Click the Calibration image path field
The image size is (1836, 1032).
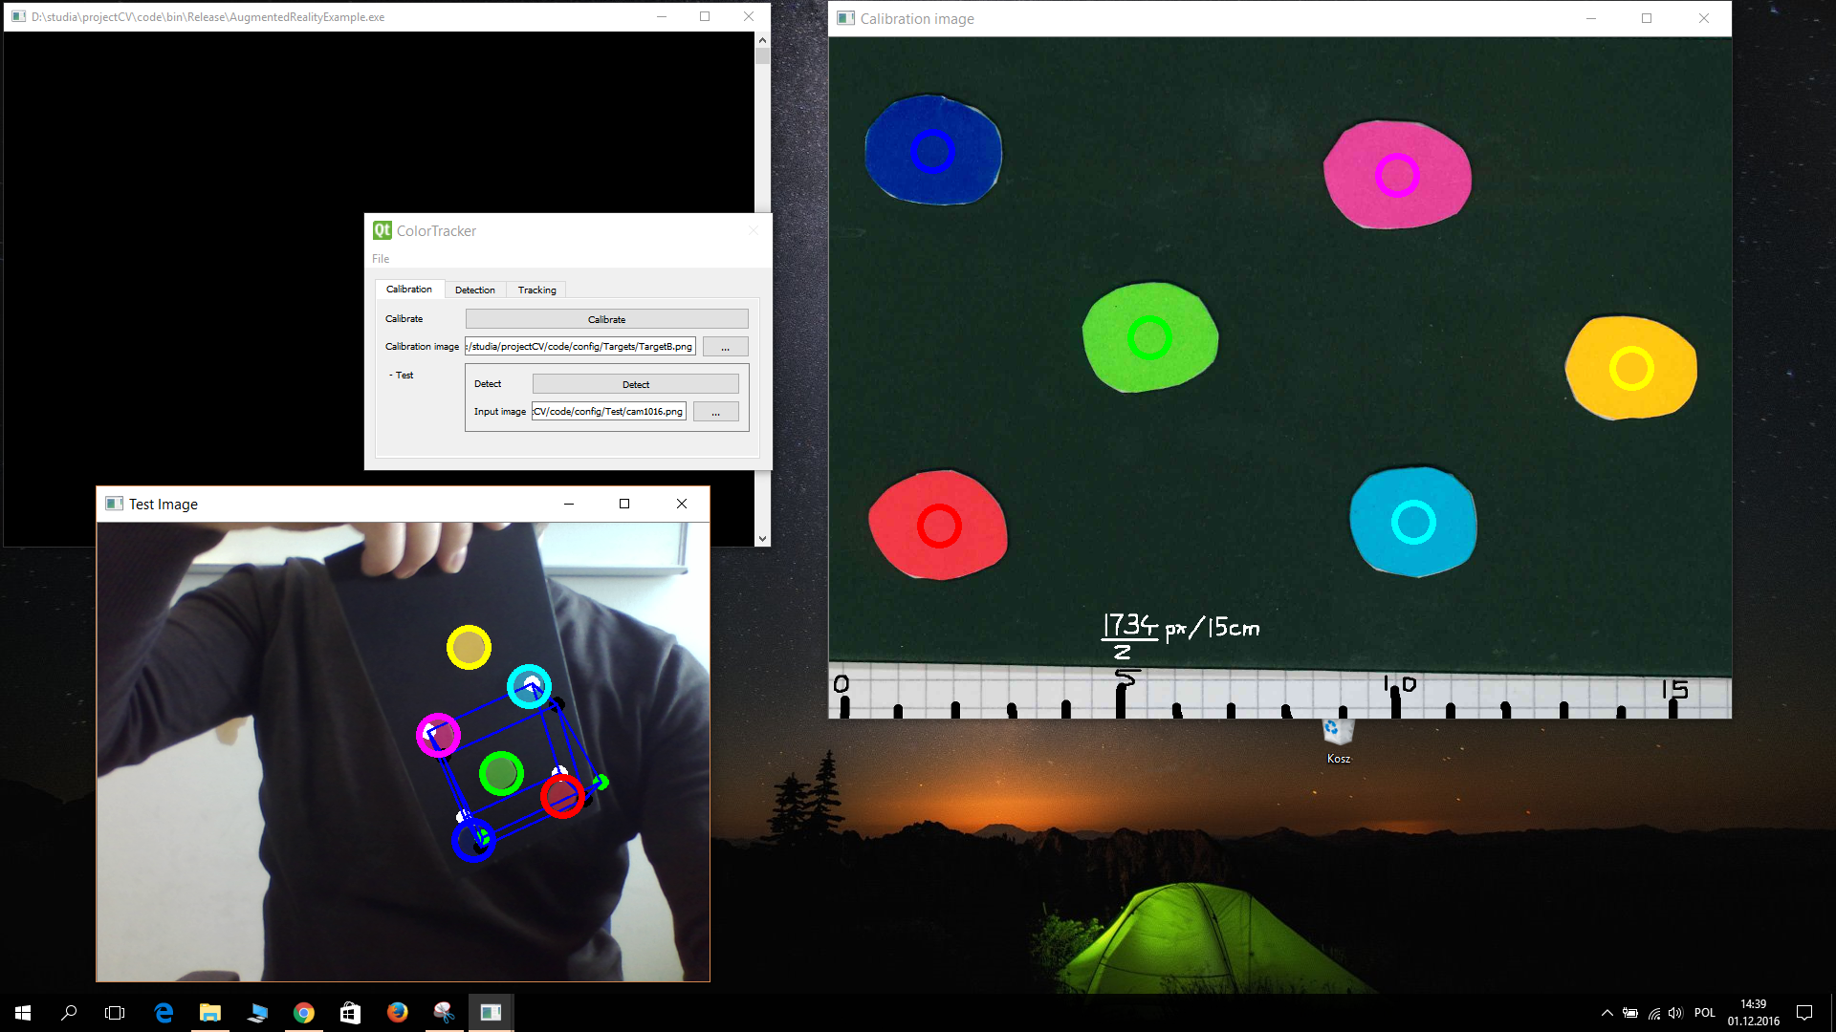[579, 347]
